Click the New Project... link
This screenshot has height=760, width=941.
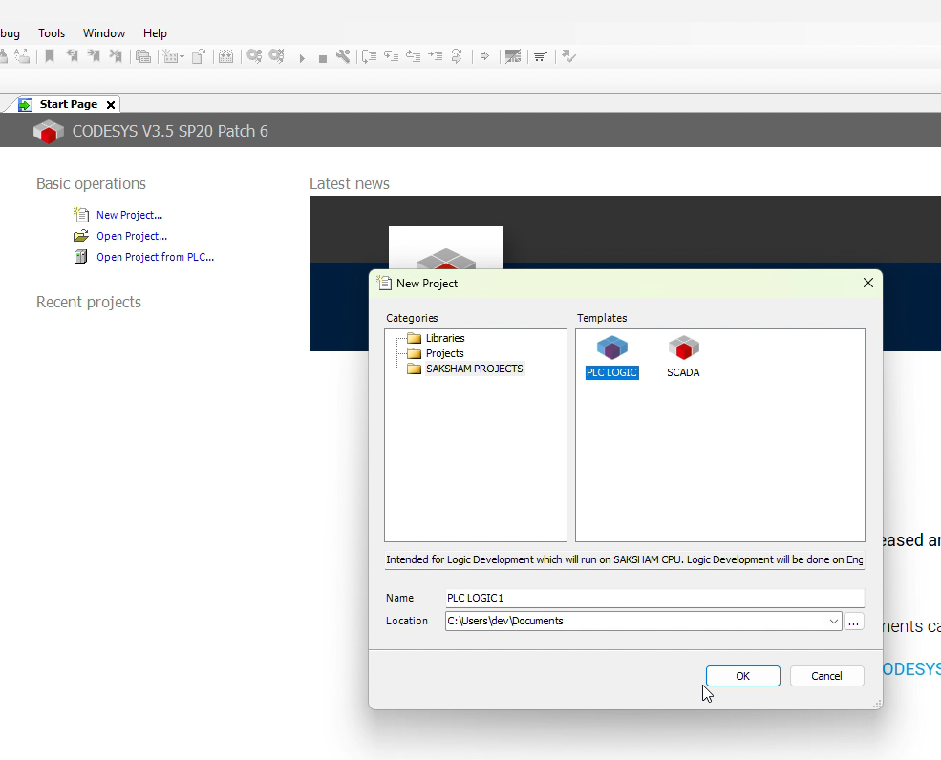coord(130,215)
